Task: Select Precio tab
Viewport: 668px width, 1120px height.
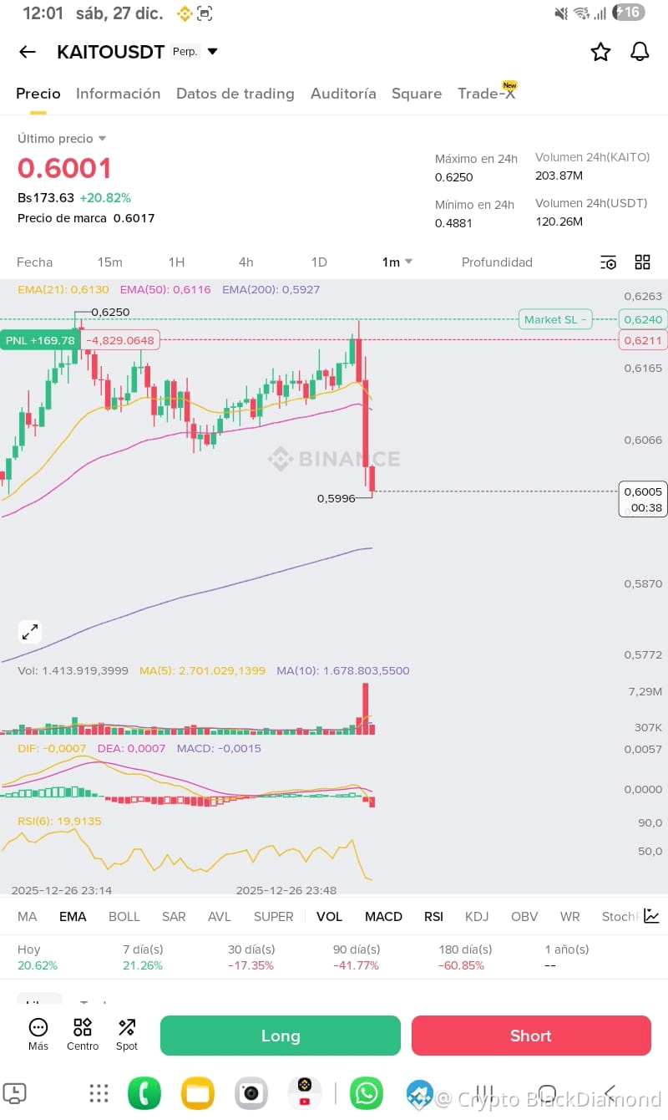Action: 38,94
